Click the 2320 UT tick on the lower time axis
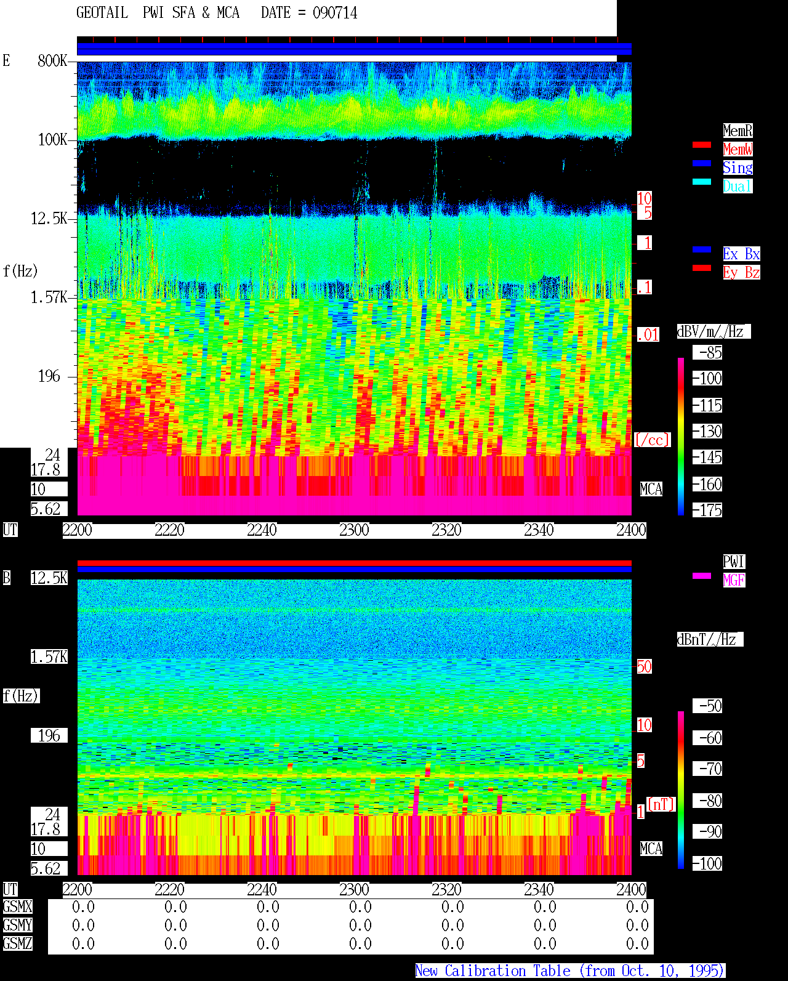 [x=446, y=890]
